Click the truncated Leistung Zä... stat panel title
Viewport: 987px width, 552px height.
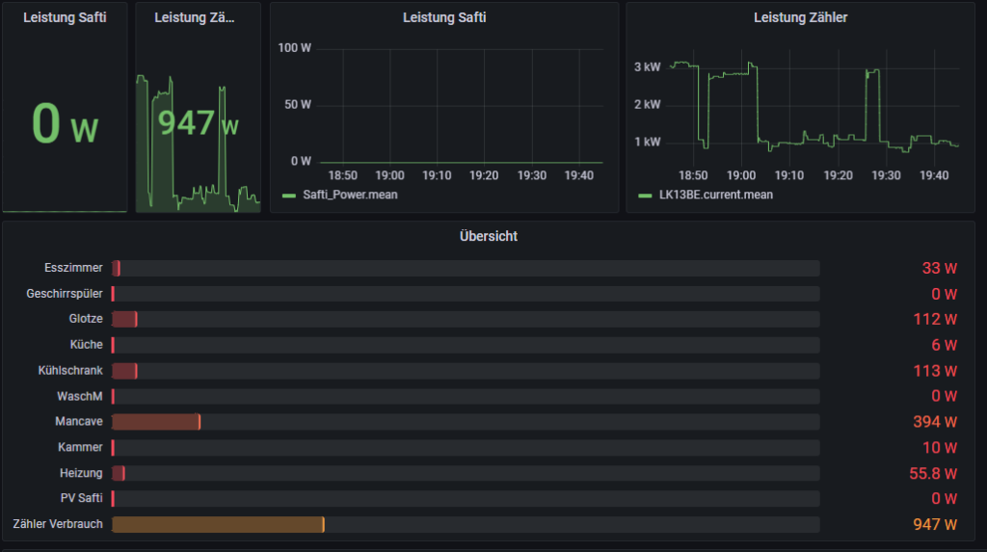coord(198,16)
